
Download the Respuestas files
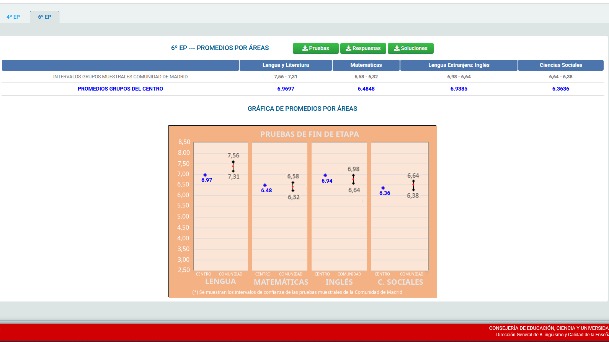coord(363,48)
